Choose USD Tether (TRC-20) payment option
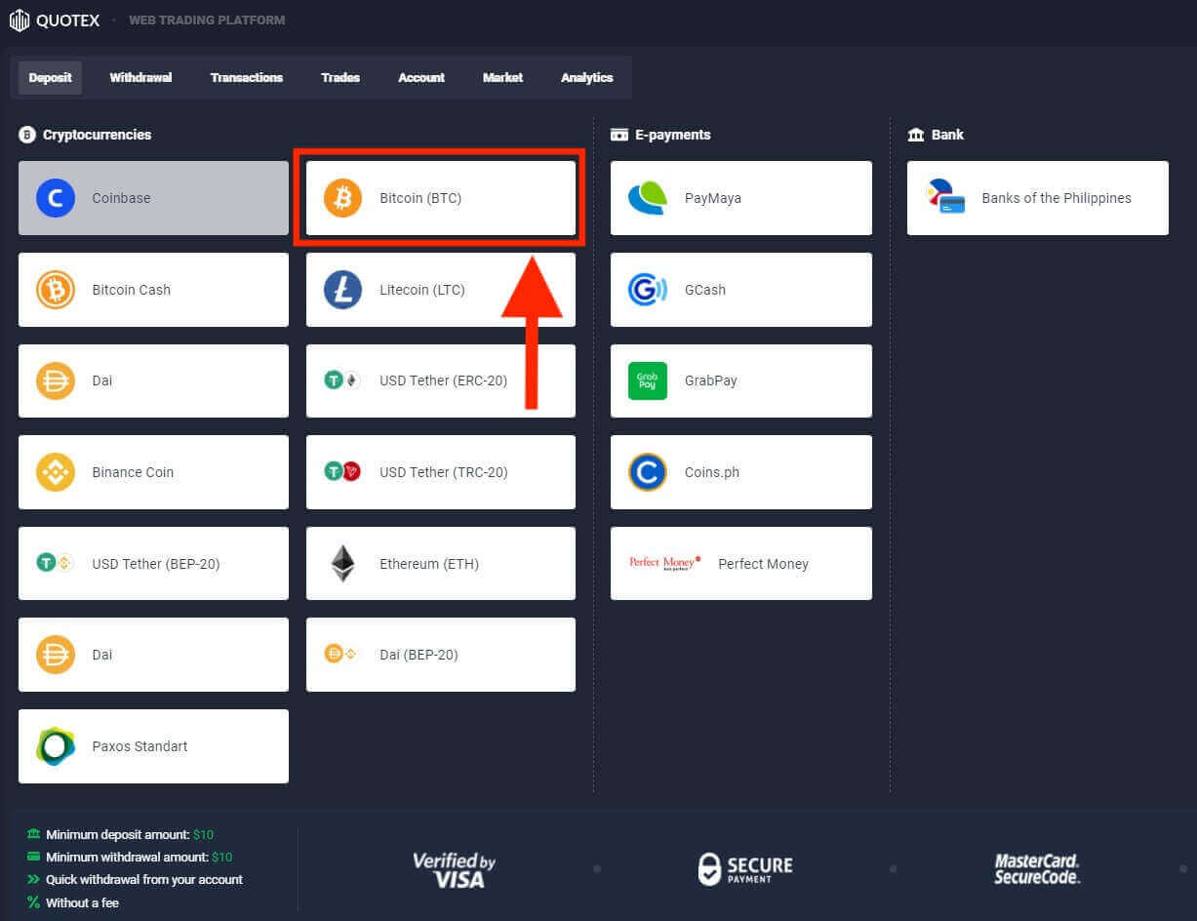This screenshot has height=921, width=1197. [x=441, y=472]
